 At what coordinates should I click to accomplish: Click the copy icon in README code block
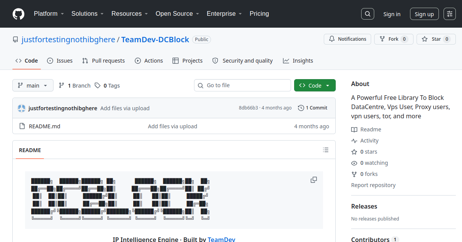[x=314, y=180]
